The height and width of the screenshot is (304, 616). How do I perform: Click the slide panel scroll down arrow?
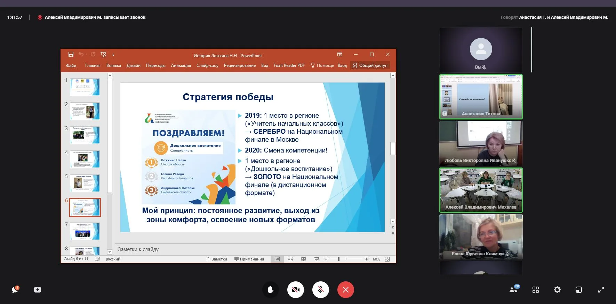coord(110,252)
